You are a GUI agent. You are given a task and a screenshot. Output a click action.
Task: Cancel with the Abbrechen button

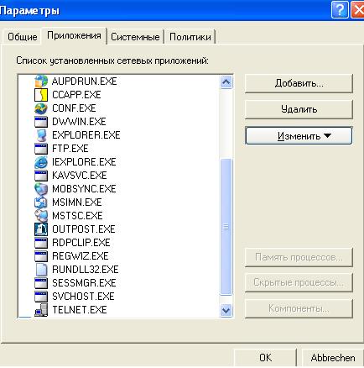(333, 358)
